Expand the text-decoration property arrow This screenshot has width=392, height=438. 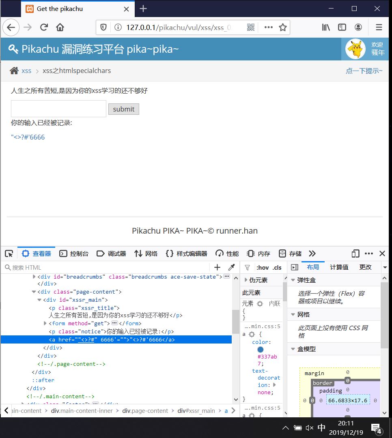click(x=274, y=385)
